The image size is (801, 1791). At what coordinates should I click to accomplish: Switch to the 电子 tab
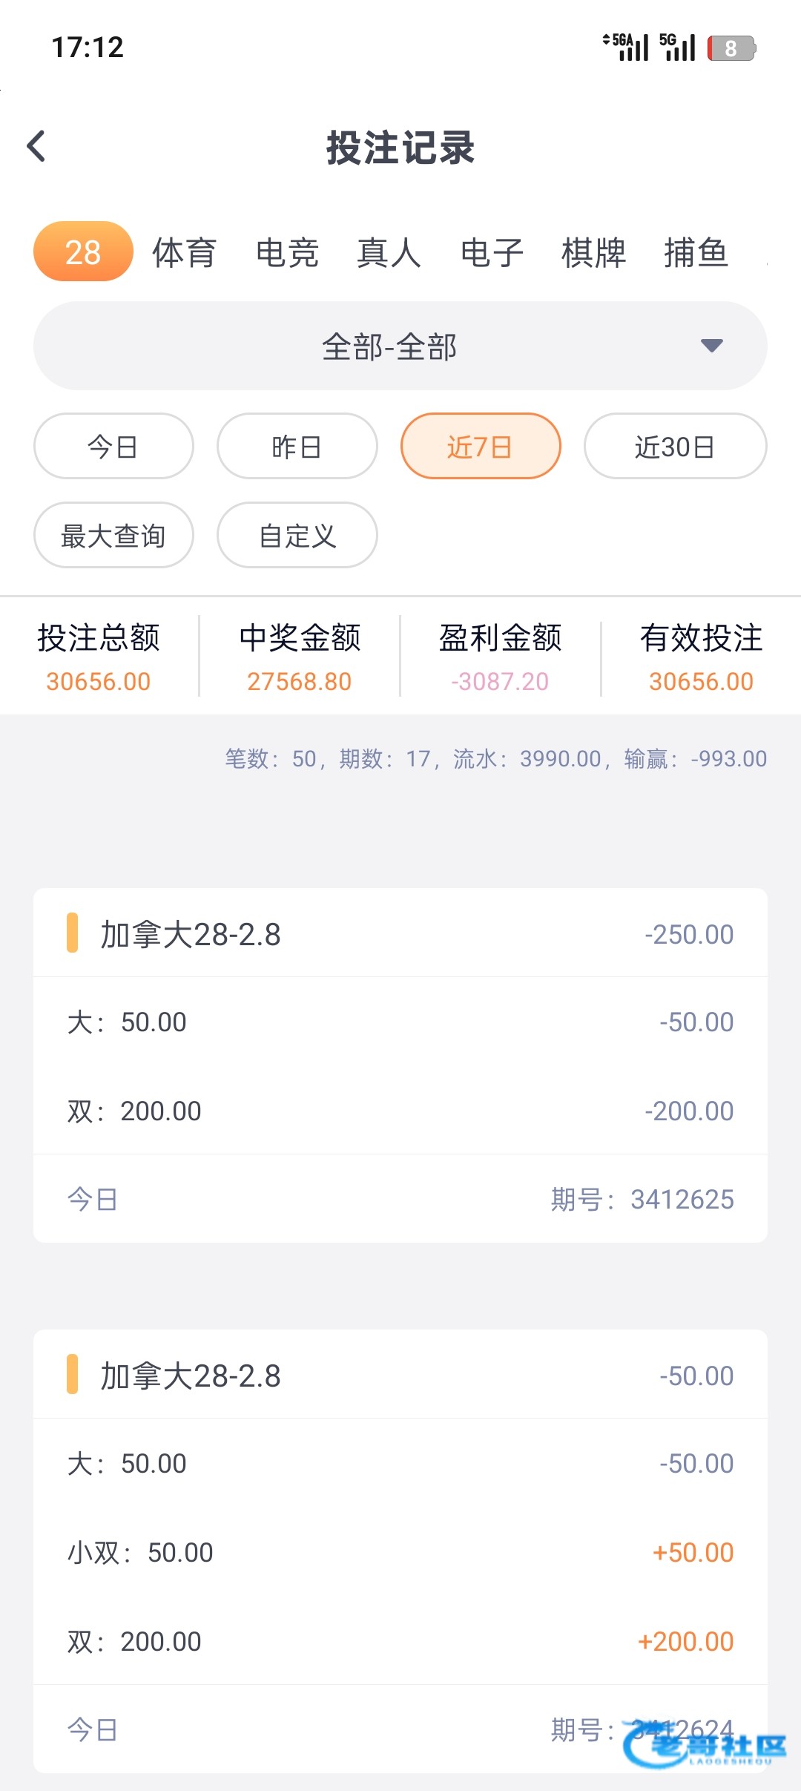coord(492,252)
